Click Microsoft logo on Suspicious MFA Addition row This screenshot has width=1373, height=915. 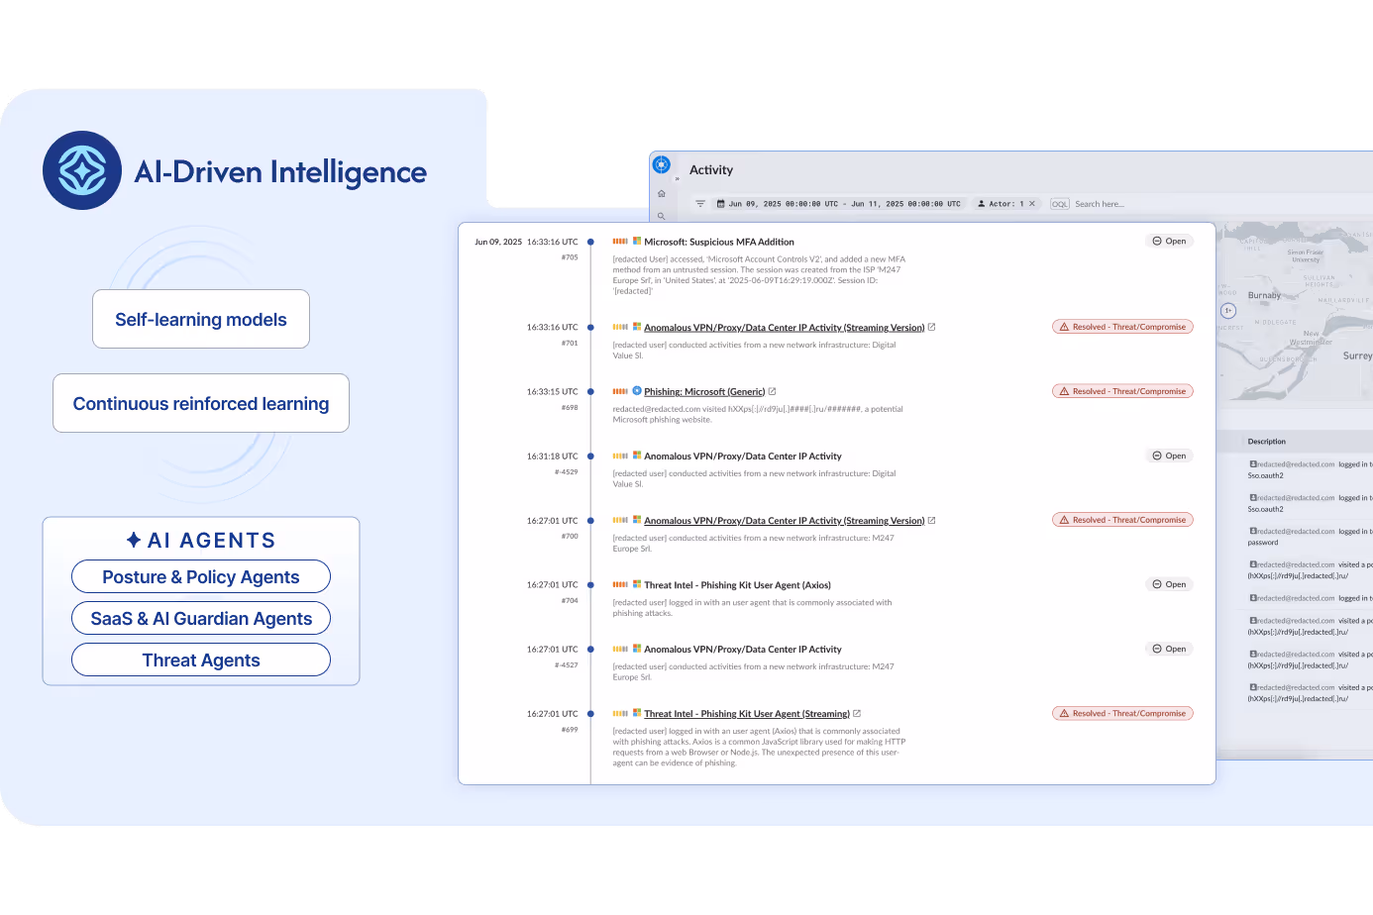pyautogui.click(x=637, y=241)
